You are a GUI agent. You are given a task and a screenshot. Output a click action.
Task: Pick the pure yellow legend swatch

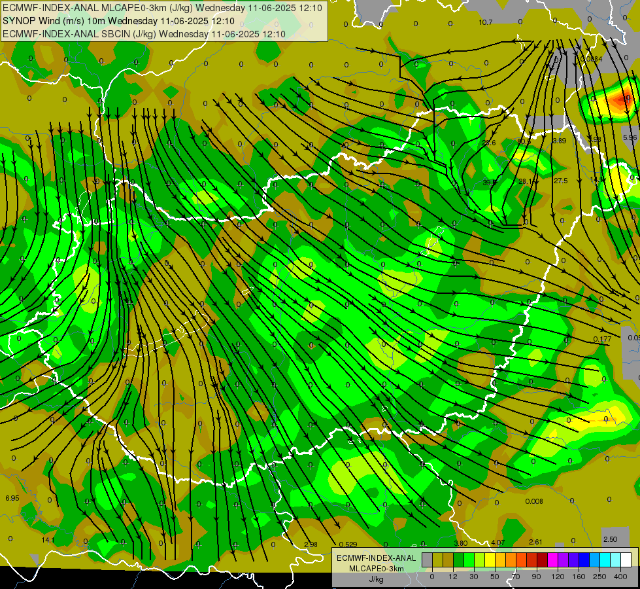click(490, 560)
